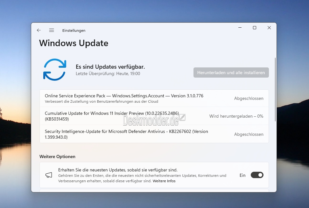Click the Einstellungen window title

[74, 30]
